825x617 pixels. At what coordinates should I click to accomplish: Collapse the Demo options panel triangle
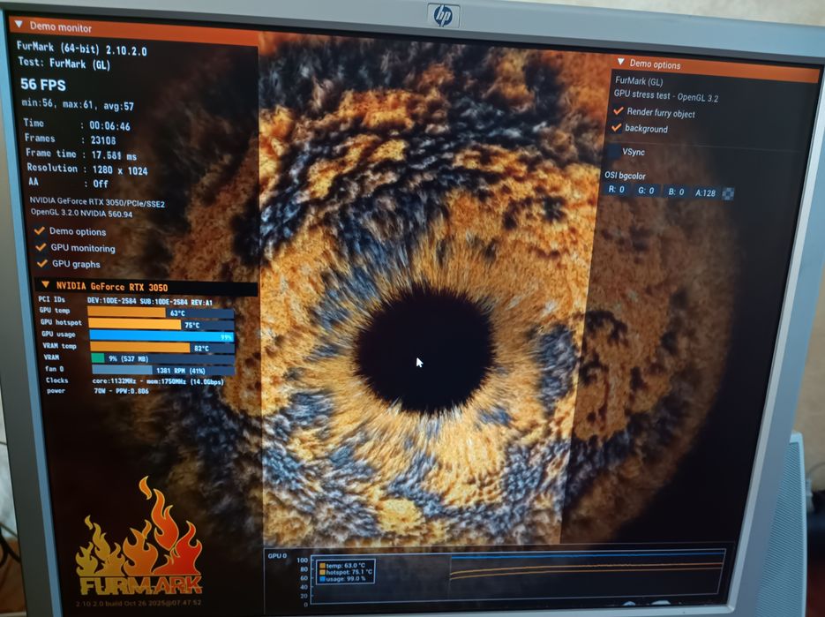tap(621, 62)
